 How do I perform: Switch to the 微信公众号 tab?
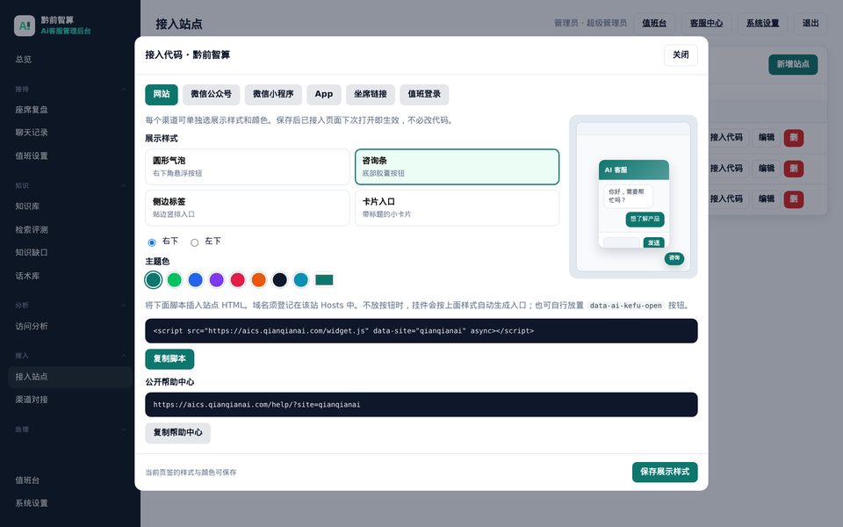(x=212, y=94)
